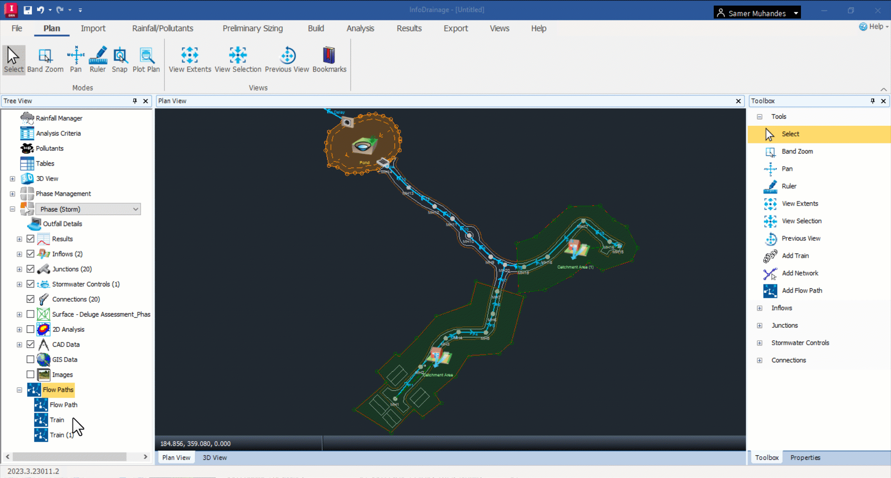
Task: Pick the Ruler tool in the ribbon
Action: click(x=97, y=60)
